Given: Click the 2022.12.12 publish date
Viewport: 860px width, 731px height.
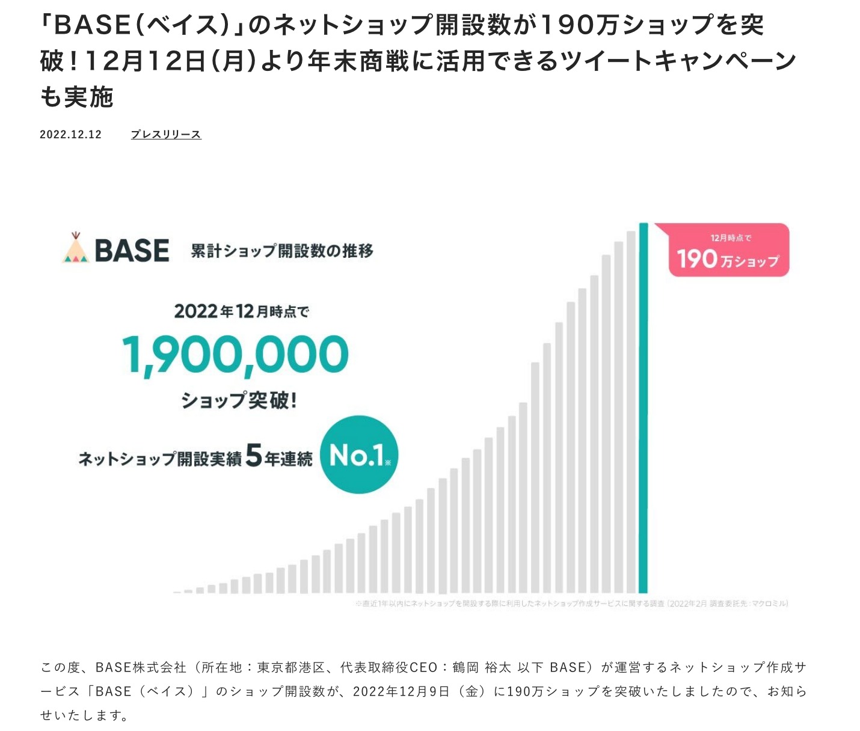Looking at the screenshot, I should point(70,135).
